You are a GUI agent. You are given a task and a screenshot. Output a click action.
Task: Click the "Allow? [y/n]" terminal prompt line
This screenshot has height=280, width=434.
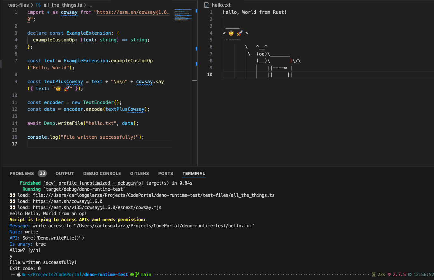click(x=25, y=250)
